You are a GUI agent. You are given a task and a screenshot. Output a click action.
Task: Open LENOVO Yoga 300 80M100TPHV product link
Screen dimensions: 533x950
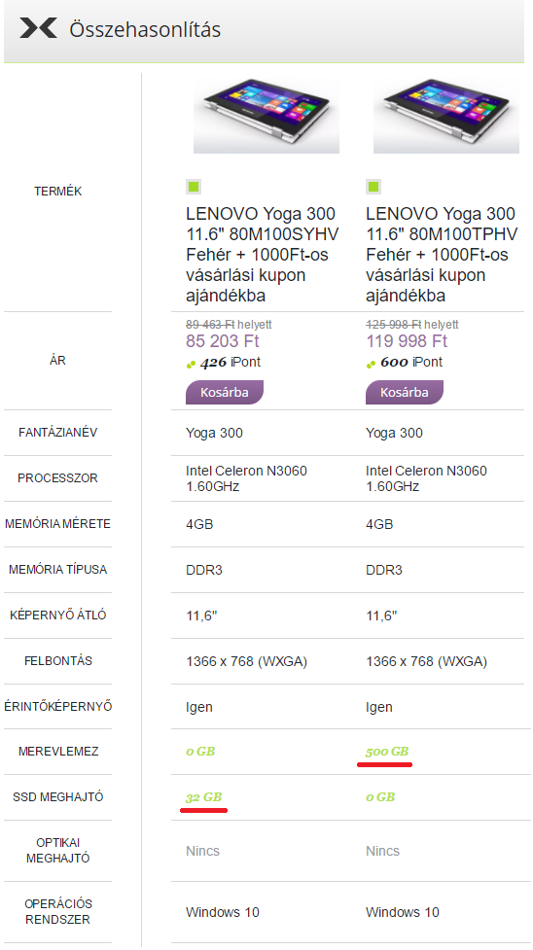coord(442,255)
